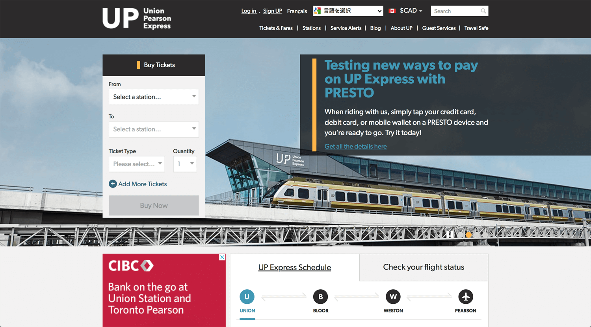This screenshot has width=591, height=327.
Task: Click the WESTON station label
Action: 393,310
